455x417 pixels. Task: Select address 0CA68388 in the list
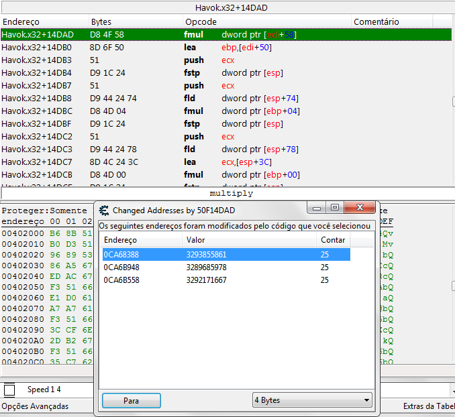pyautogui.click(x=121, y=255)
